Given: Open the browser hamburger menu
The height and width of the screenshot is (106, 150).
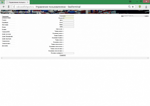Looking at the screenshot, I should pyautogui.click(x=130, y=1).
